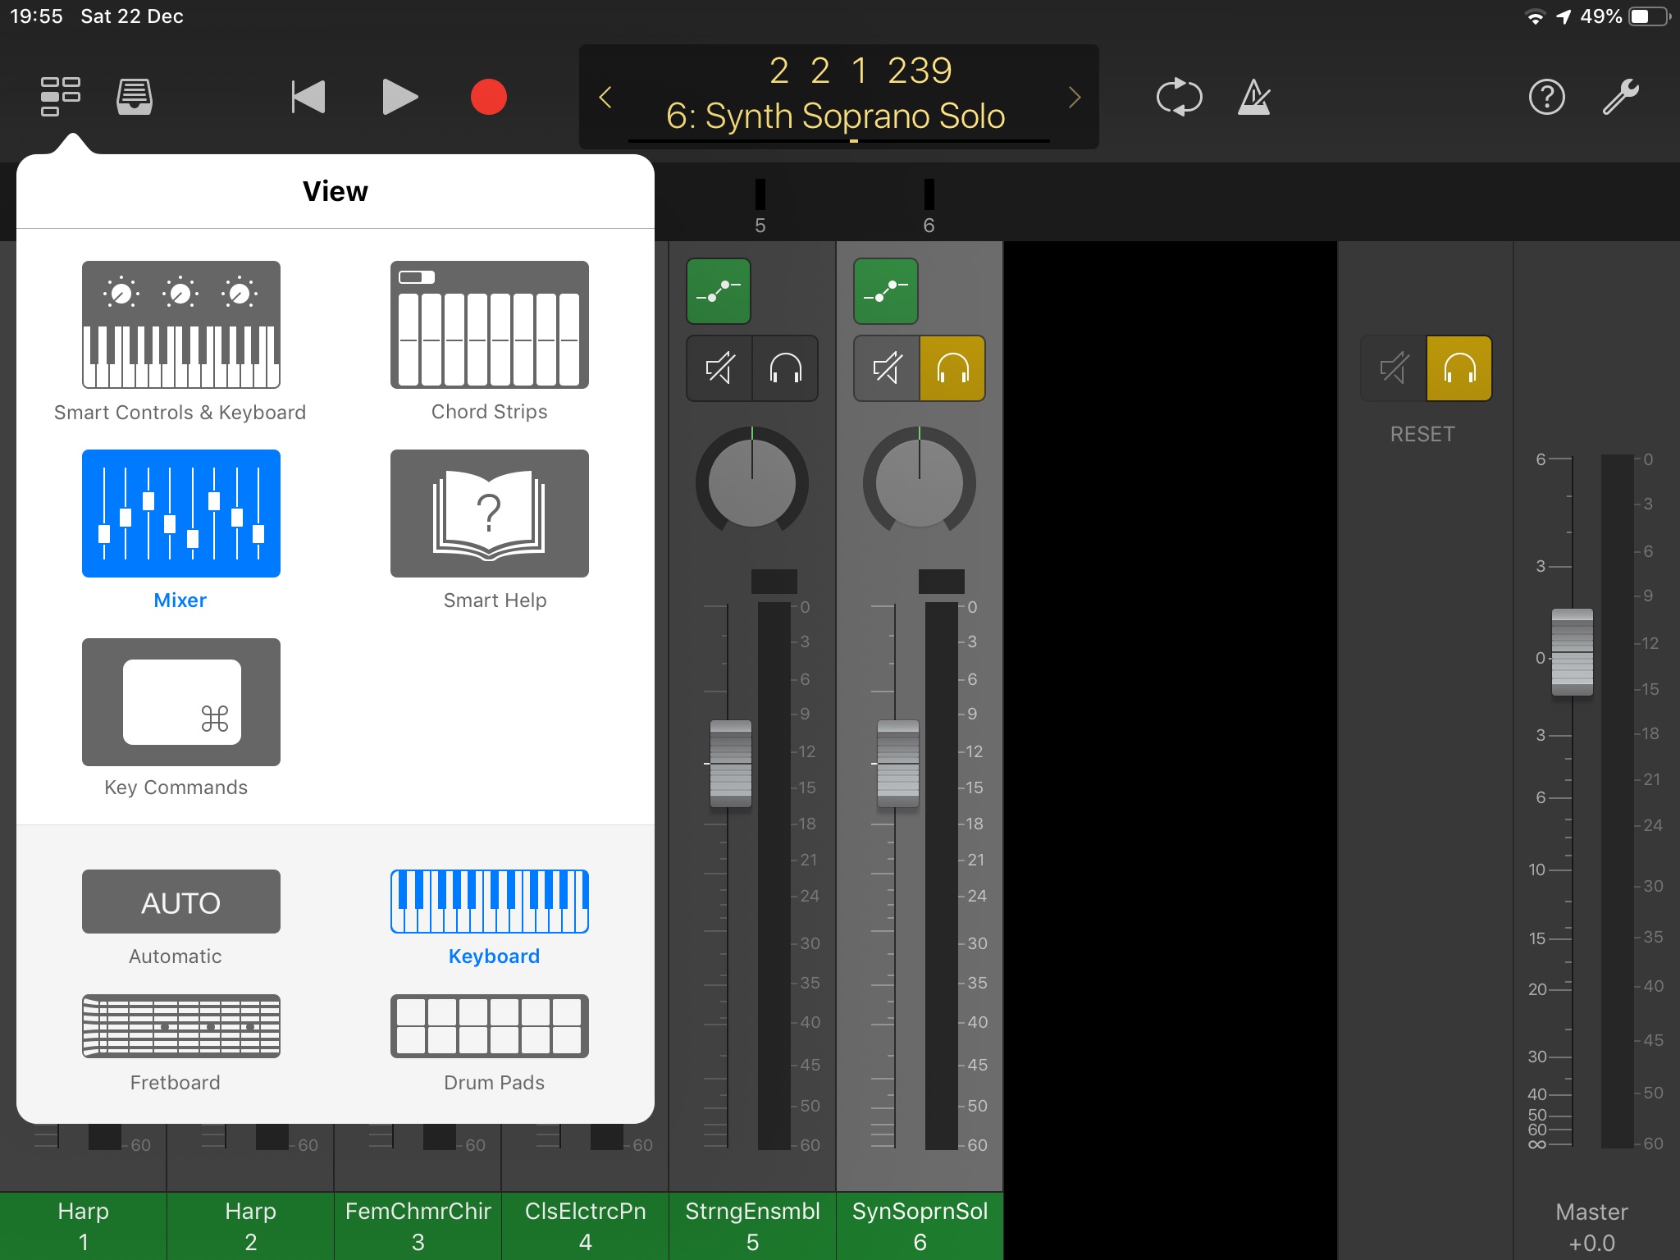Viewport: 1680px width, 1260px height.
Task: Select the Mixer view
Action: click(180, 530)
